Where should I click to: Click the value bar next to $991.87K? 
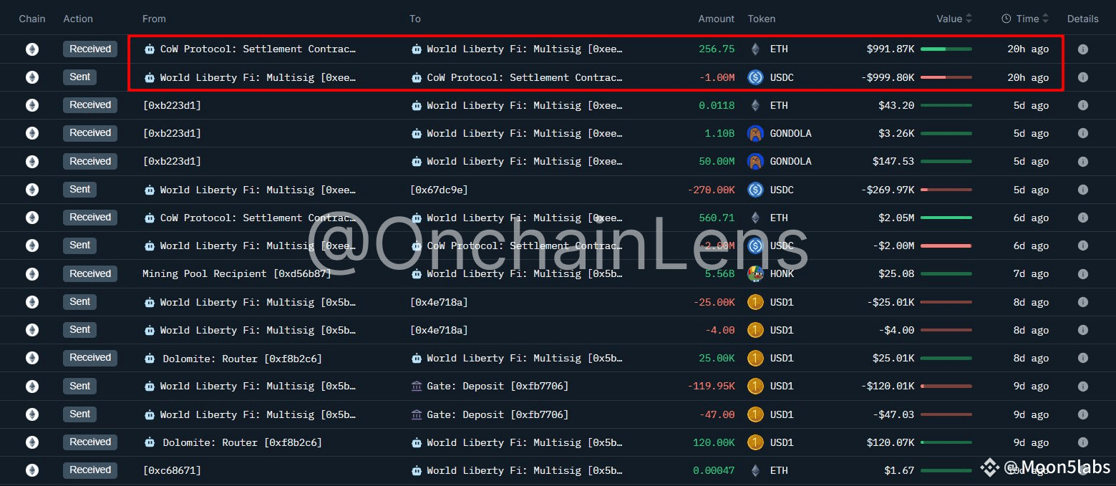point(946,49)
